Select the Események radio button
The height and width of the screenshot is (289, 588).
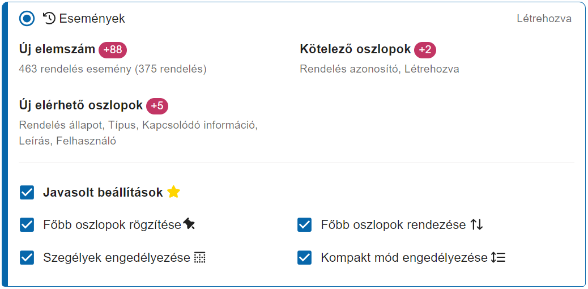coord(27,18)
